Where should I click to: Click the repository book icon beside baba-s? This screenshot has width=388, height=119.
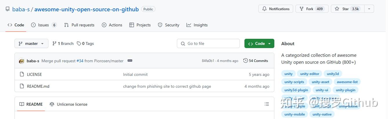coord(8,9)
